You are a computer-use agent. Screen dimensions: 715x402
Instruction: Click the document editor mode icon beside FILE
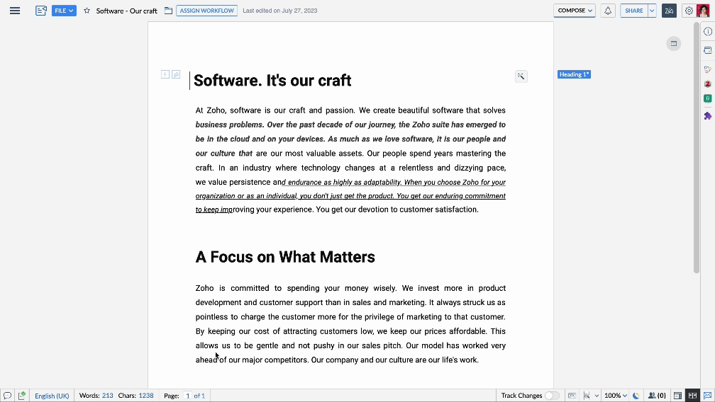click(41, 11)
